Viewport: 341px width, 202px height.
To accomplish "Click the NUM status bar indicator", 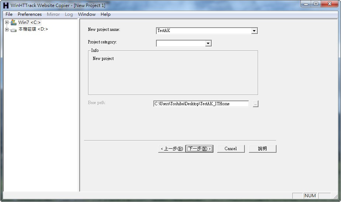I will [x=310, y=196].
